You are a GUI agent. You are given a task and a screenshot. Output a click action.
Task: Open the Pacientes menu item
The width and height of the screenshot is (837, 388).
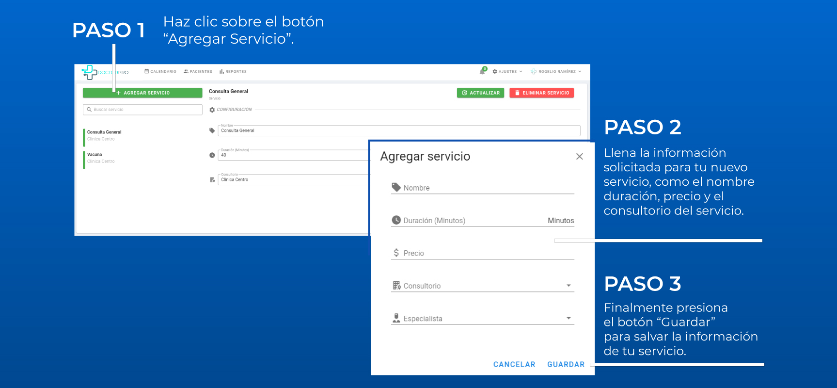[198, 71]
